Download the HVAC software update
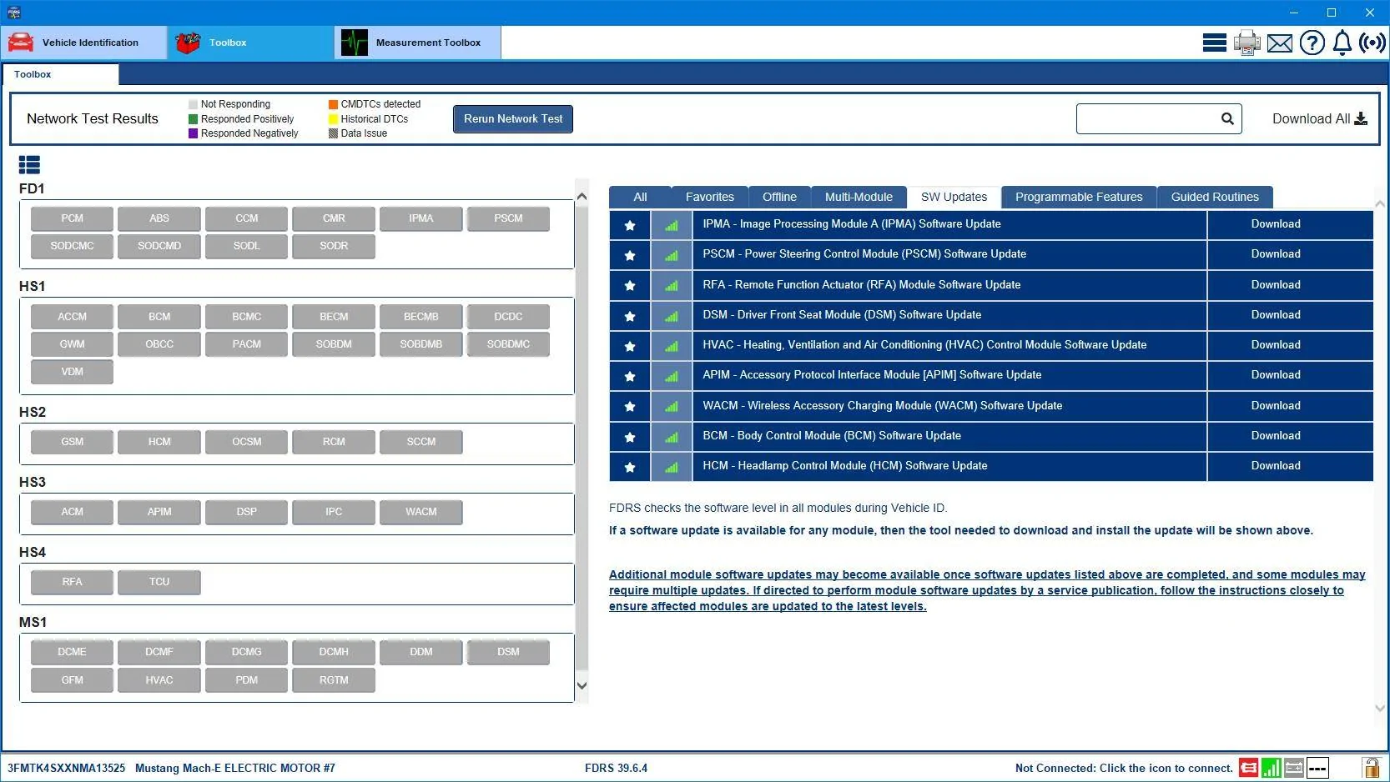 pyautogui.click(x=1290, y=345)
